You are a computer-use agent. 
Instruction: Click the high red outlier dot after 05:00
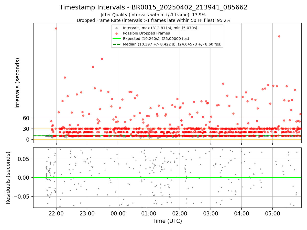point(279,36)
